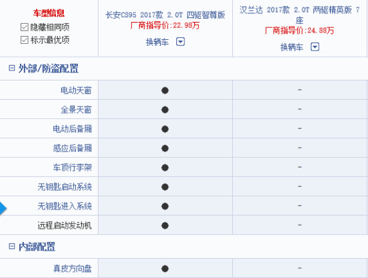Click the 真皮方向盘 feature link

pos(73,269)
